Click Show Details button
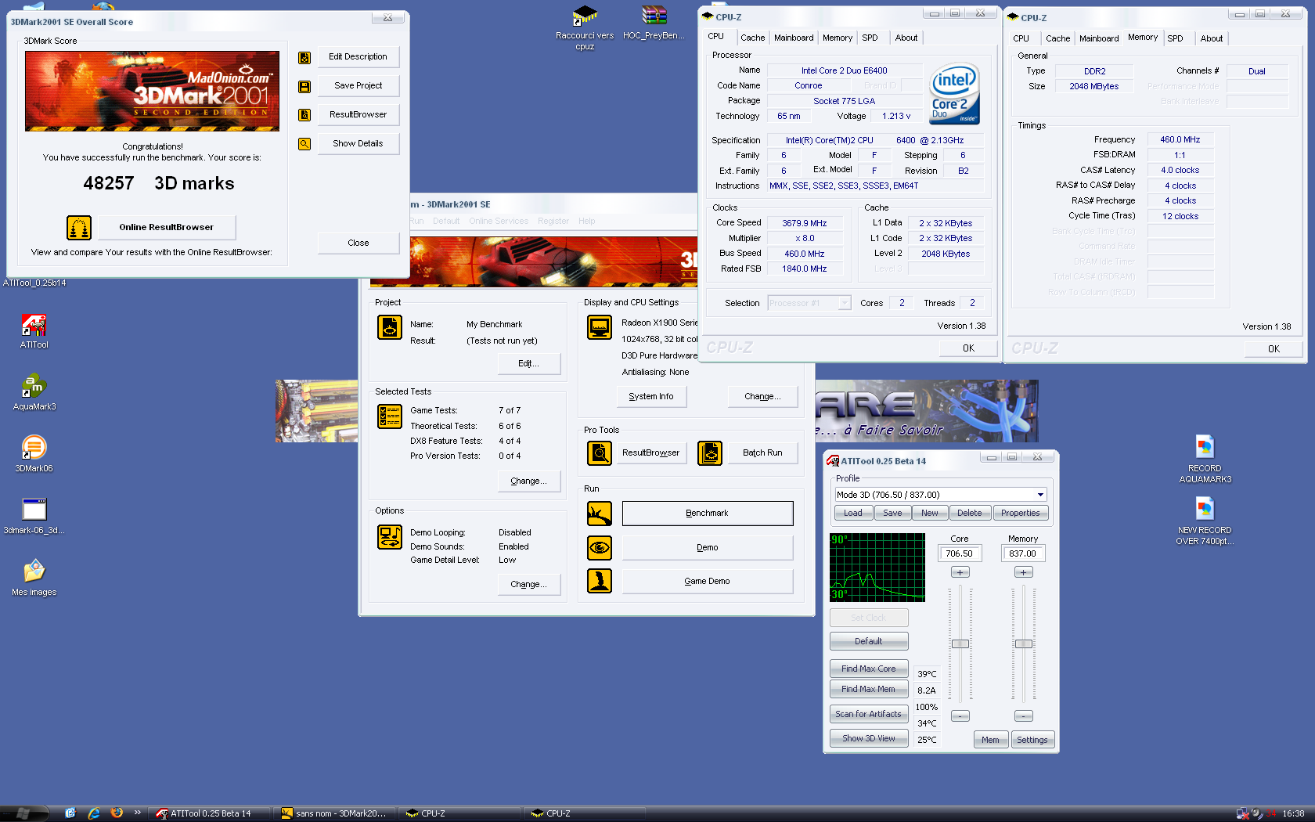The width and height of the screenshot is (1315, 822). click(x=358, y=144)
